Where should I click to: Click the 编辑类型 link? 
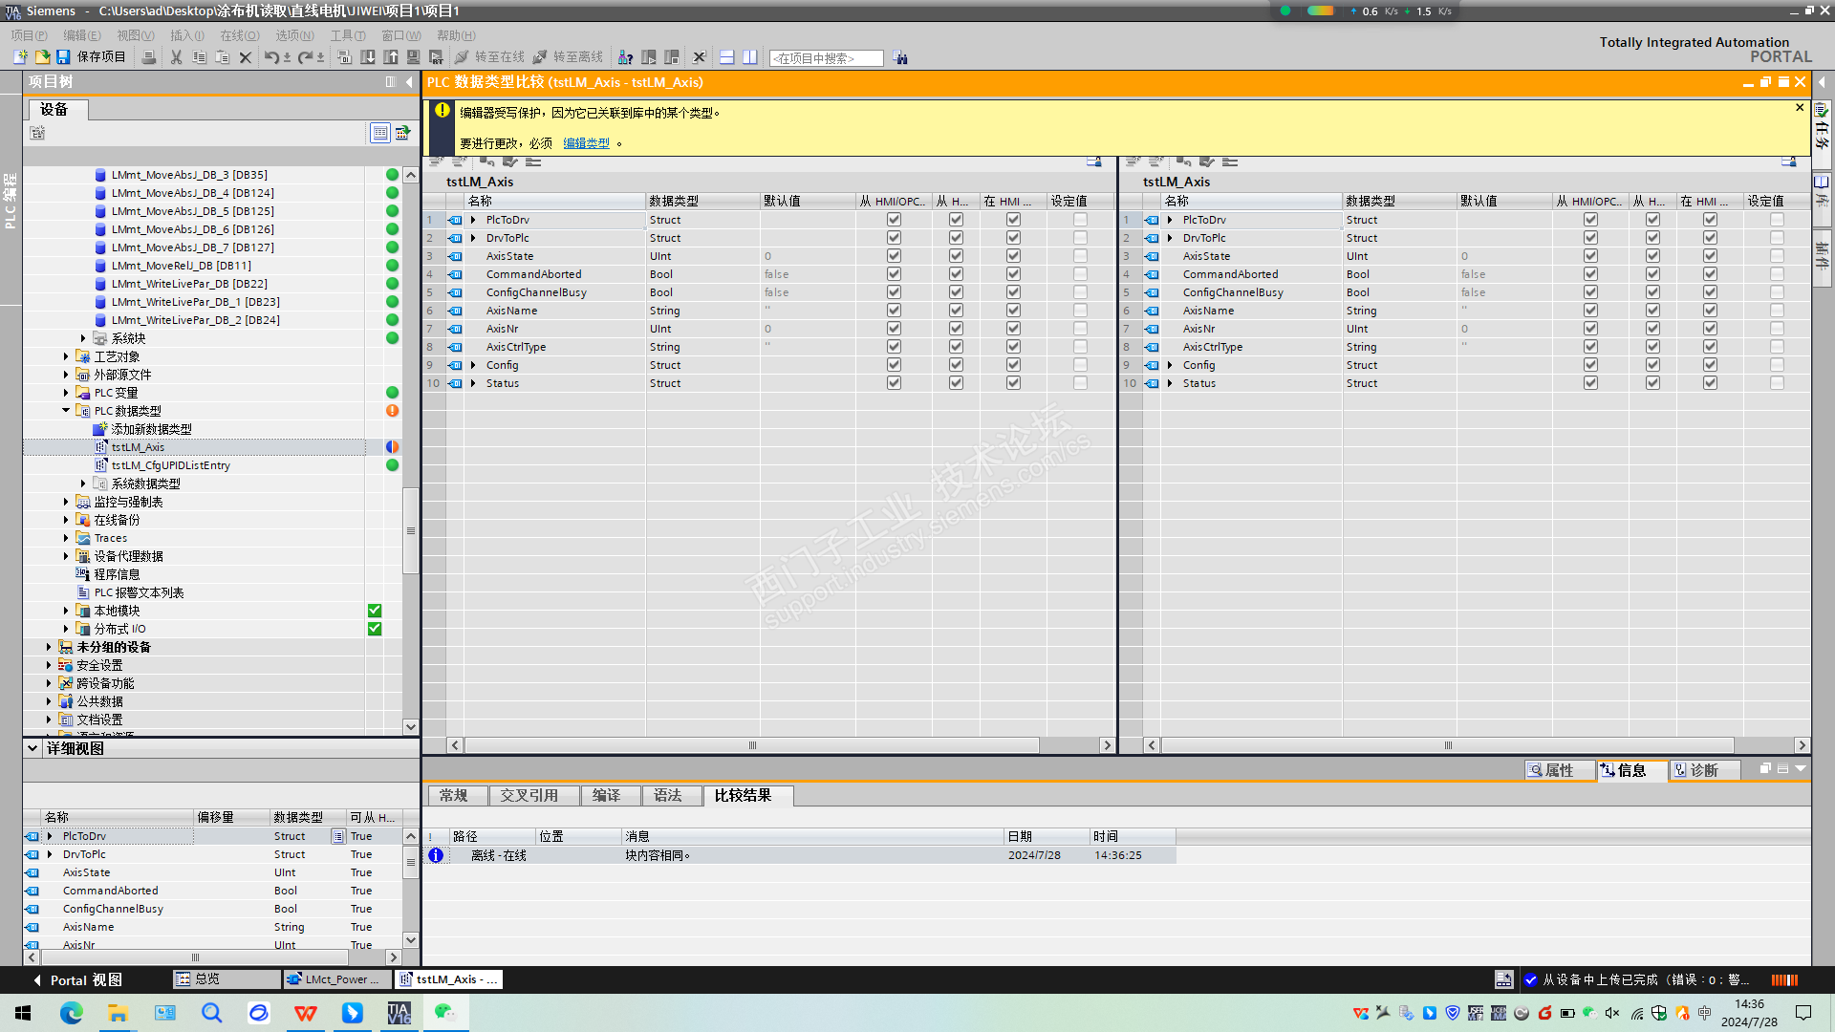coord(586,143)
